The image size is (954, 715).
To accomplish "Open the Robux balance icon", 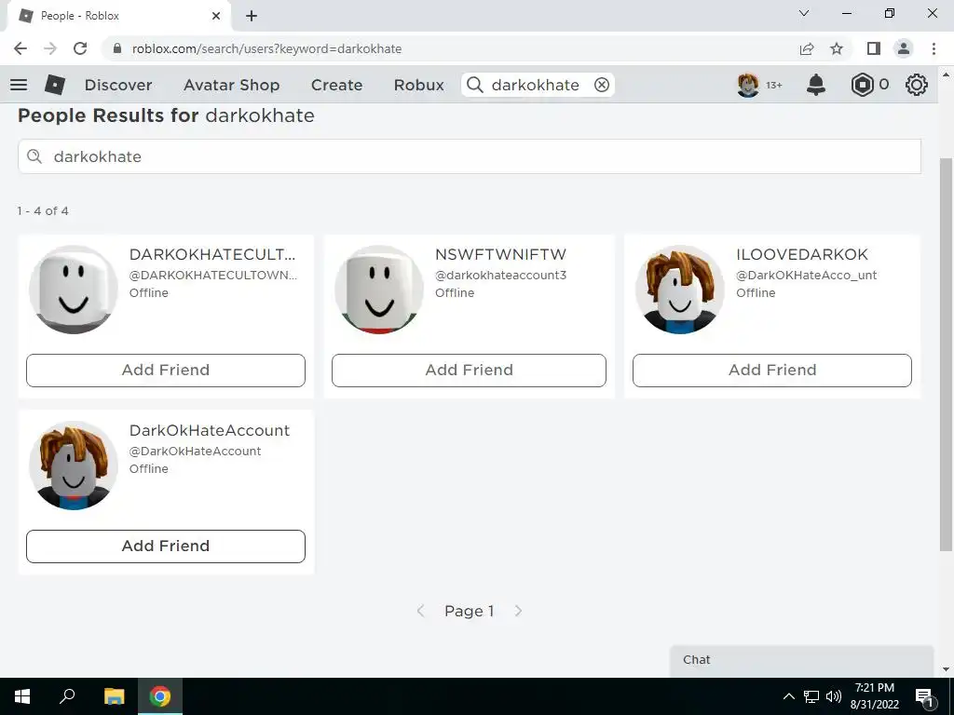I will click(862, 85).
